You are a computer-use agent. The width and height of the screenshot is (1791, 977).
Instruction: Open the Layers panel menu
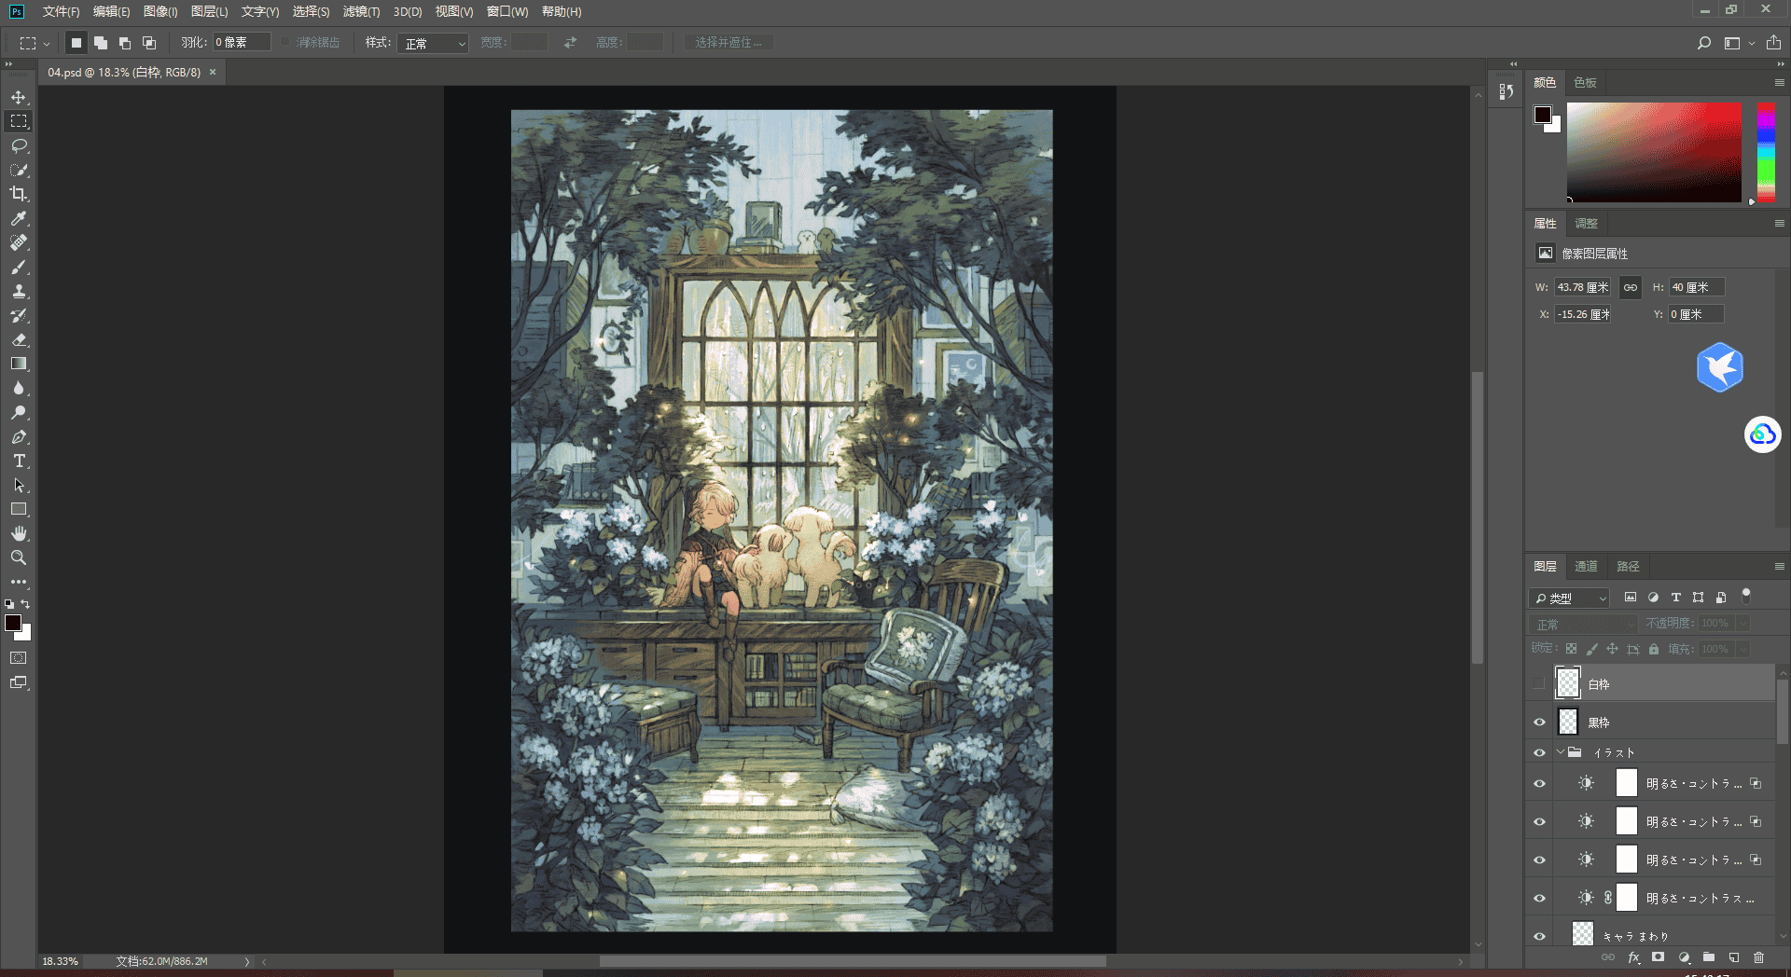(x=1779, y=566)
